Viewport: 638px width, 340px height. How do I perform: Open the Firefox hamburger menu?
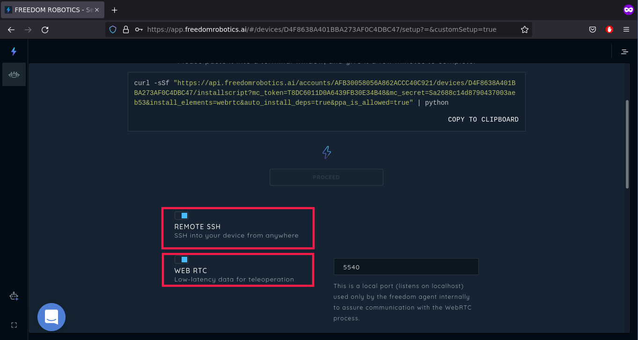tap(626, 29)
